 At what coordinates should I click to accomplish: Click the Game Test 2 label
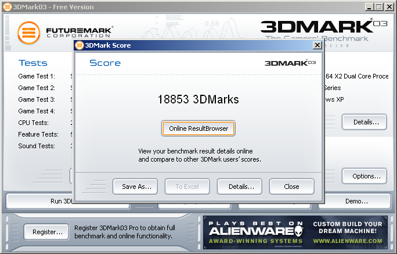pyautogui.click(x=37, y=88)
